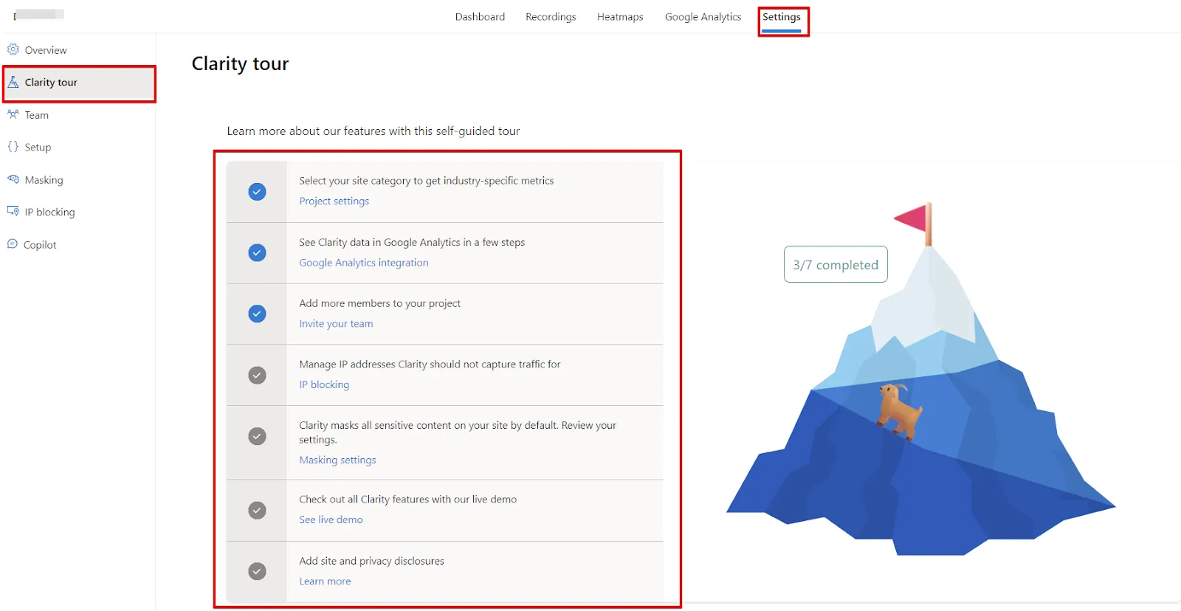The width and height of the screenshot is (1181, 611).
Task: Click 'Add site and privacy disclosures' text
Action: click(x=371, y=561)
